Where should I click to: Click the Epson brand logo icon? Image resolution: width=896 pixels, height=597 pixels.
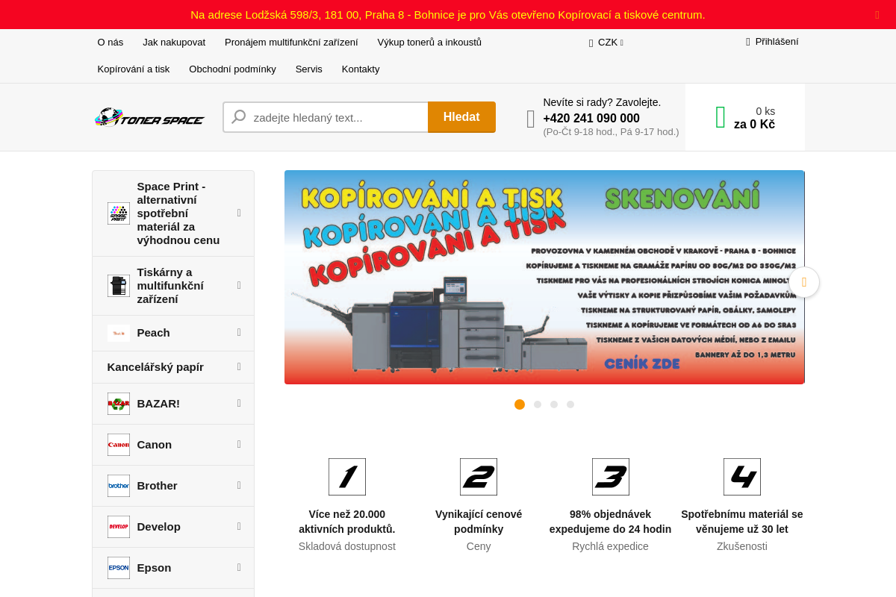[x=119, y=568]
